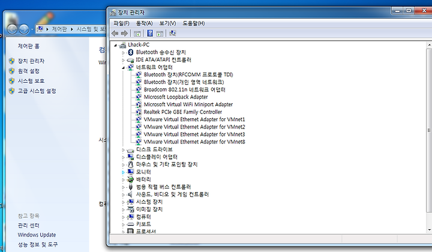Image resolution: width=432 pixels, height=252 pixels.
Task: Expand the Bluetooth 송수신 장치 node
Action: (x=124, y=53)
